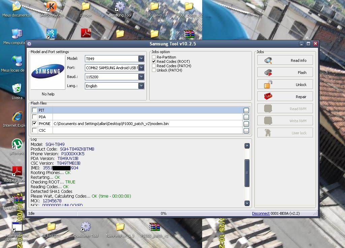Browse for PHONE file with ... button
This screenshot has width=345, height=248.
point(246,124)
